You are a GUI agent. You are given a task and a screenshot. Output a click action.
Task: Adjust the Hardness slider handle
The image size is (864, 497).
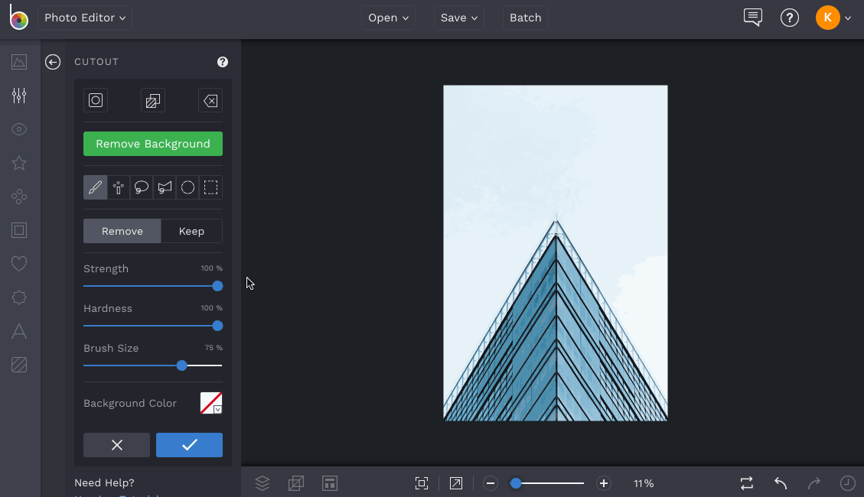click(x=217, y=326)
